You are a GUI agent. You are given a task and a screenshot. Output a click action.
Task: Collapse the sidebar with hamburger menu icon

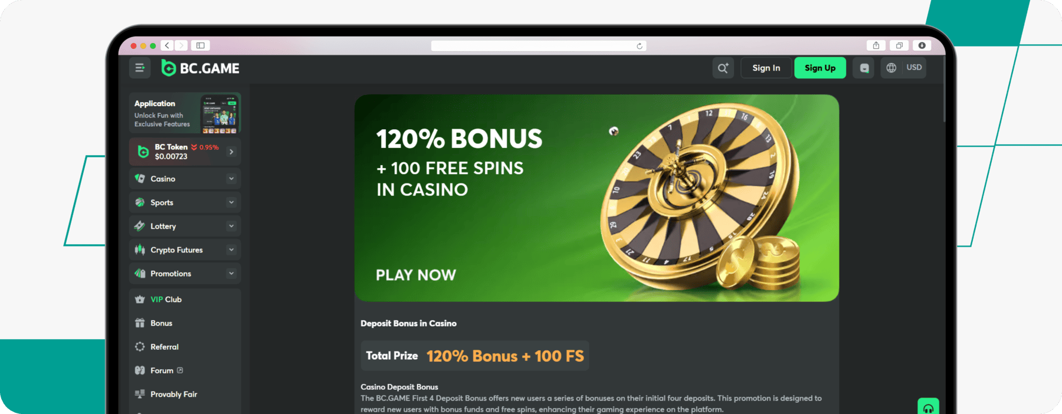coord(140,68)
